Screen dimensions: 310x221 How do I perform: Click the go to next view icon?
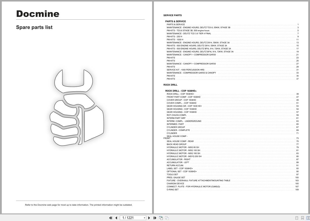pos(167,218)
